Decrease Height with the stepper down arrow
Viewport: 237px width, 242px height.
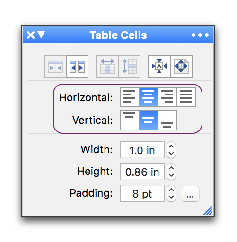coord(171,175)
